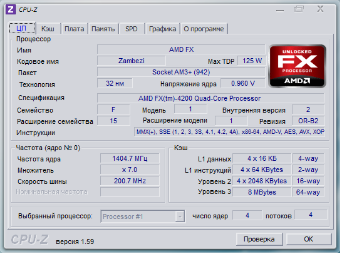Click the 64-way associativity value
342x254 pixels.
(x=308, y=192)
